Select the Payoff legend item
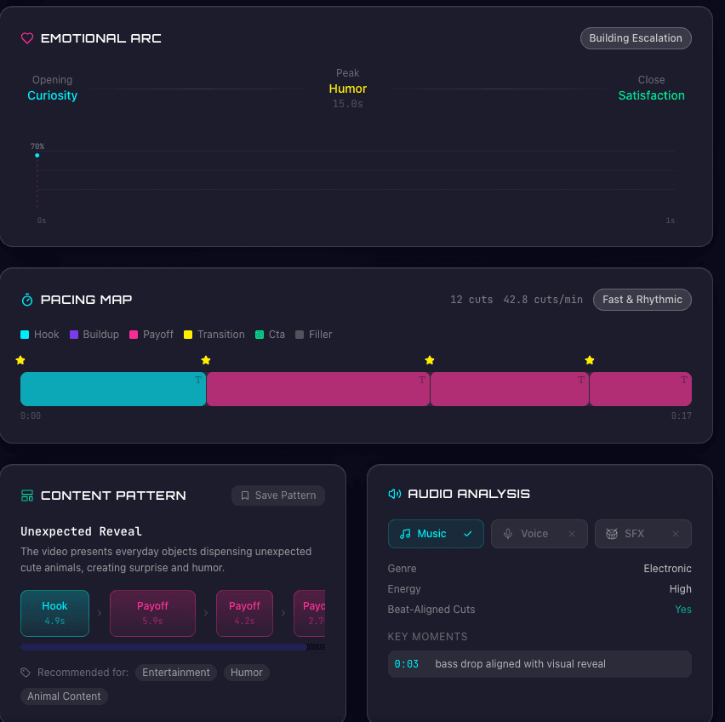 coord(151,335)
